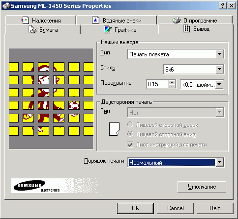Open the Порядок печати dropdown showing Нормальный
Viewport: 238px width, 219px height.
(176, 162)
